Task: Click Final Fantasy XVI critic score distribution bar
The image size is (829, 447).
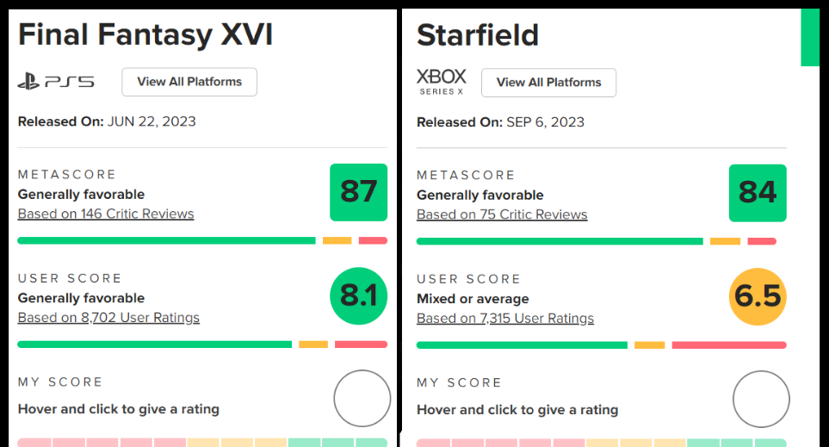Action: 167,241
